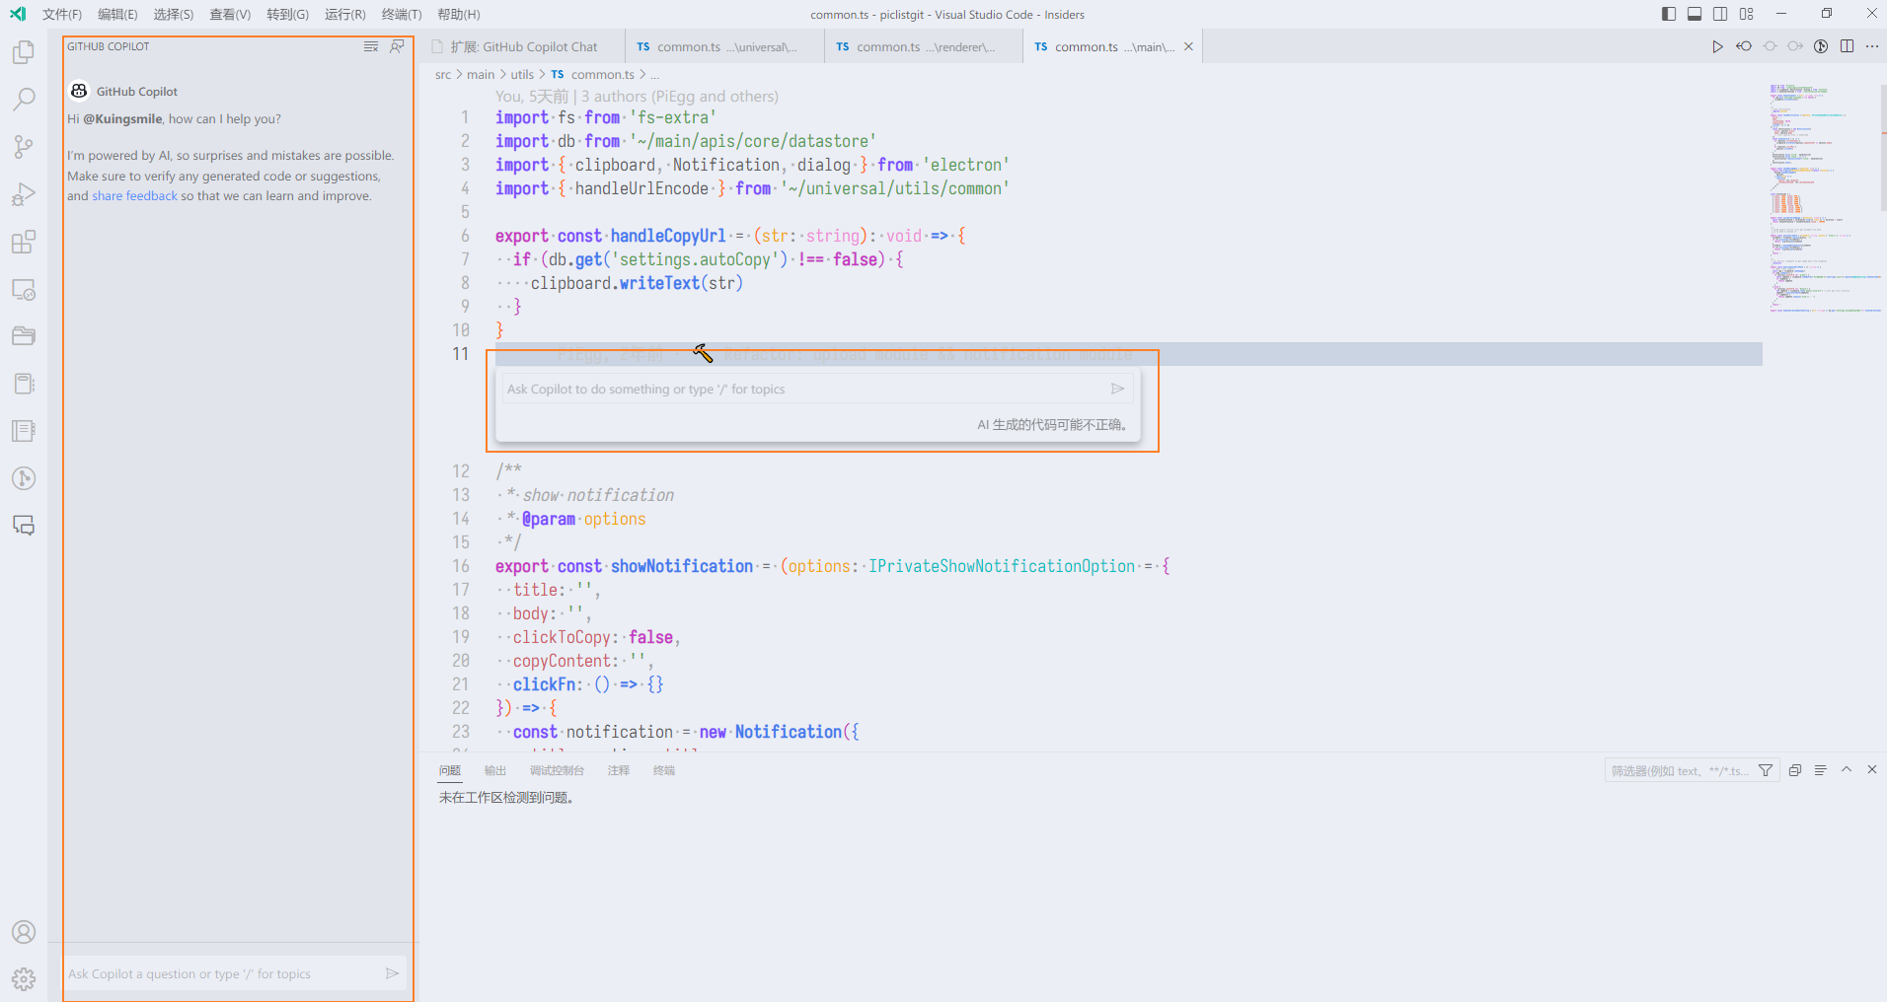Run the current file with play icon

(1717, 46)
